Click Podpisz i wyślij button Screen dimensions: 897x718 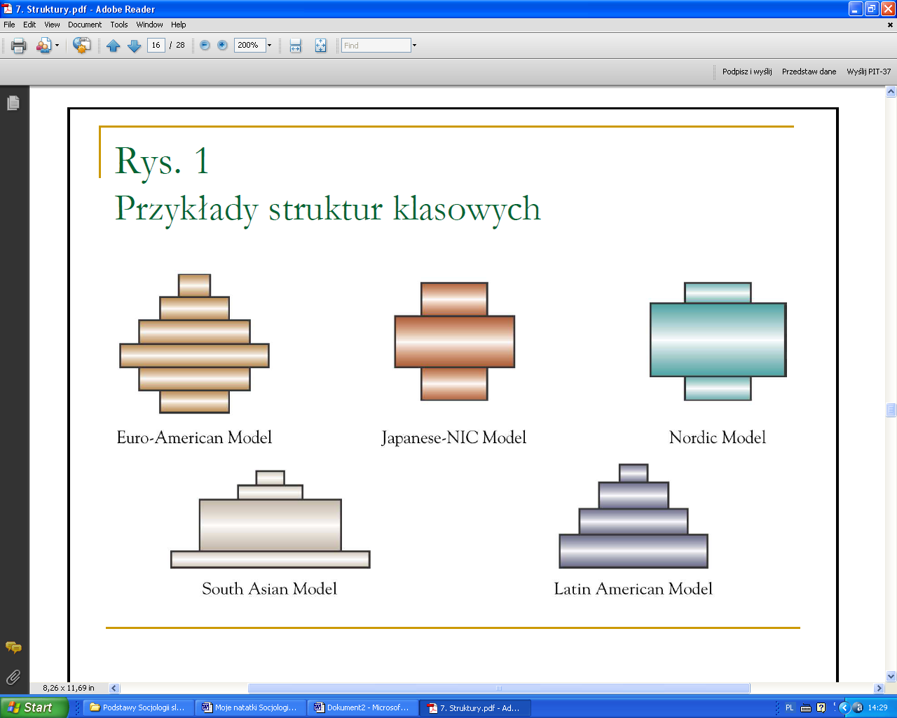(747, 72)
